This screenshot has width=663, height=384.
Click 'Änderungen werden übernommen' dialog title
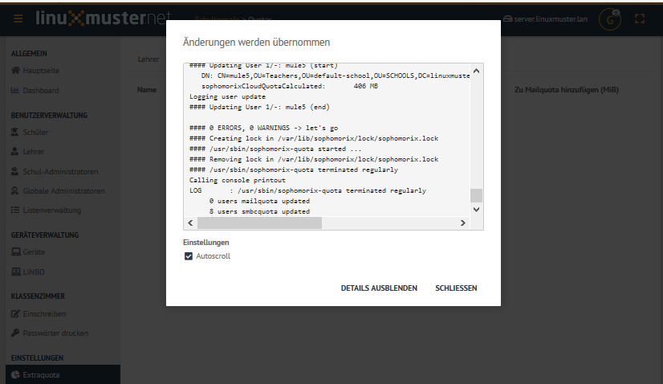pyautogui.click(x=256, y=43)
